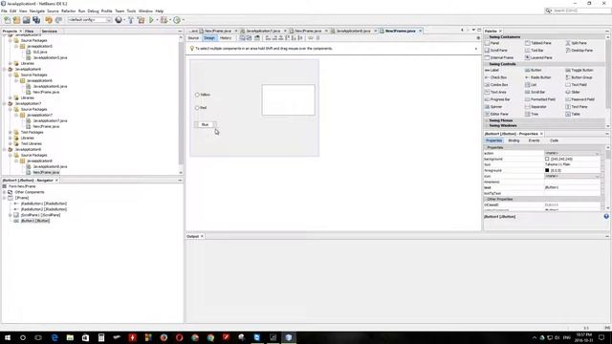The width and height of the screenshot is (612, 344).
Task: Click the Windows Start button
Action: pos(7,337)
